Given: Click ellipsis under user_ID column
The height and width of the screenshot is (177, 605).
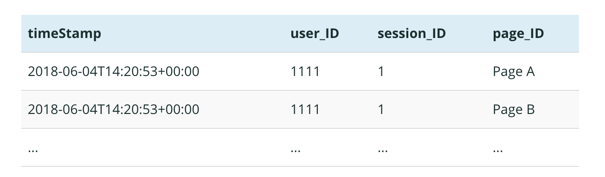Looking at the screenshot, I should [296, 150].
